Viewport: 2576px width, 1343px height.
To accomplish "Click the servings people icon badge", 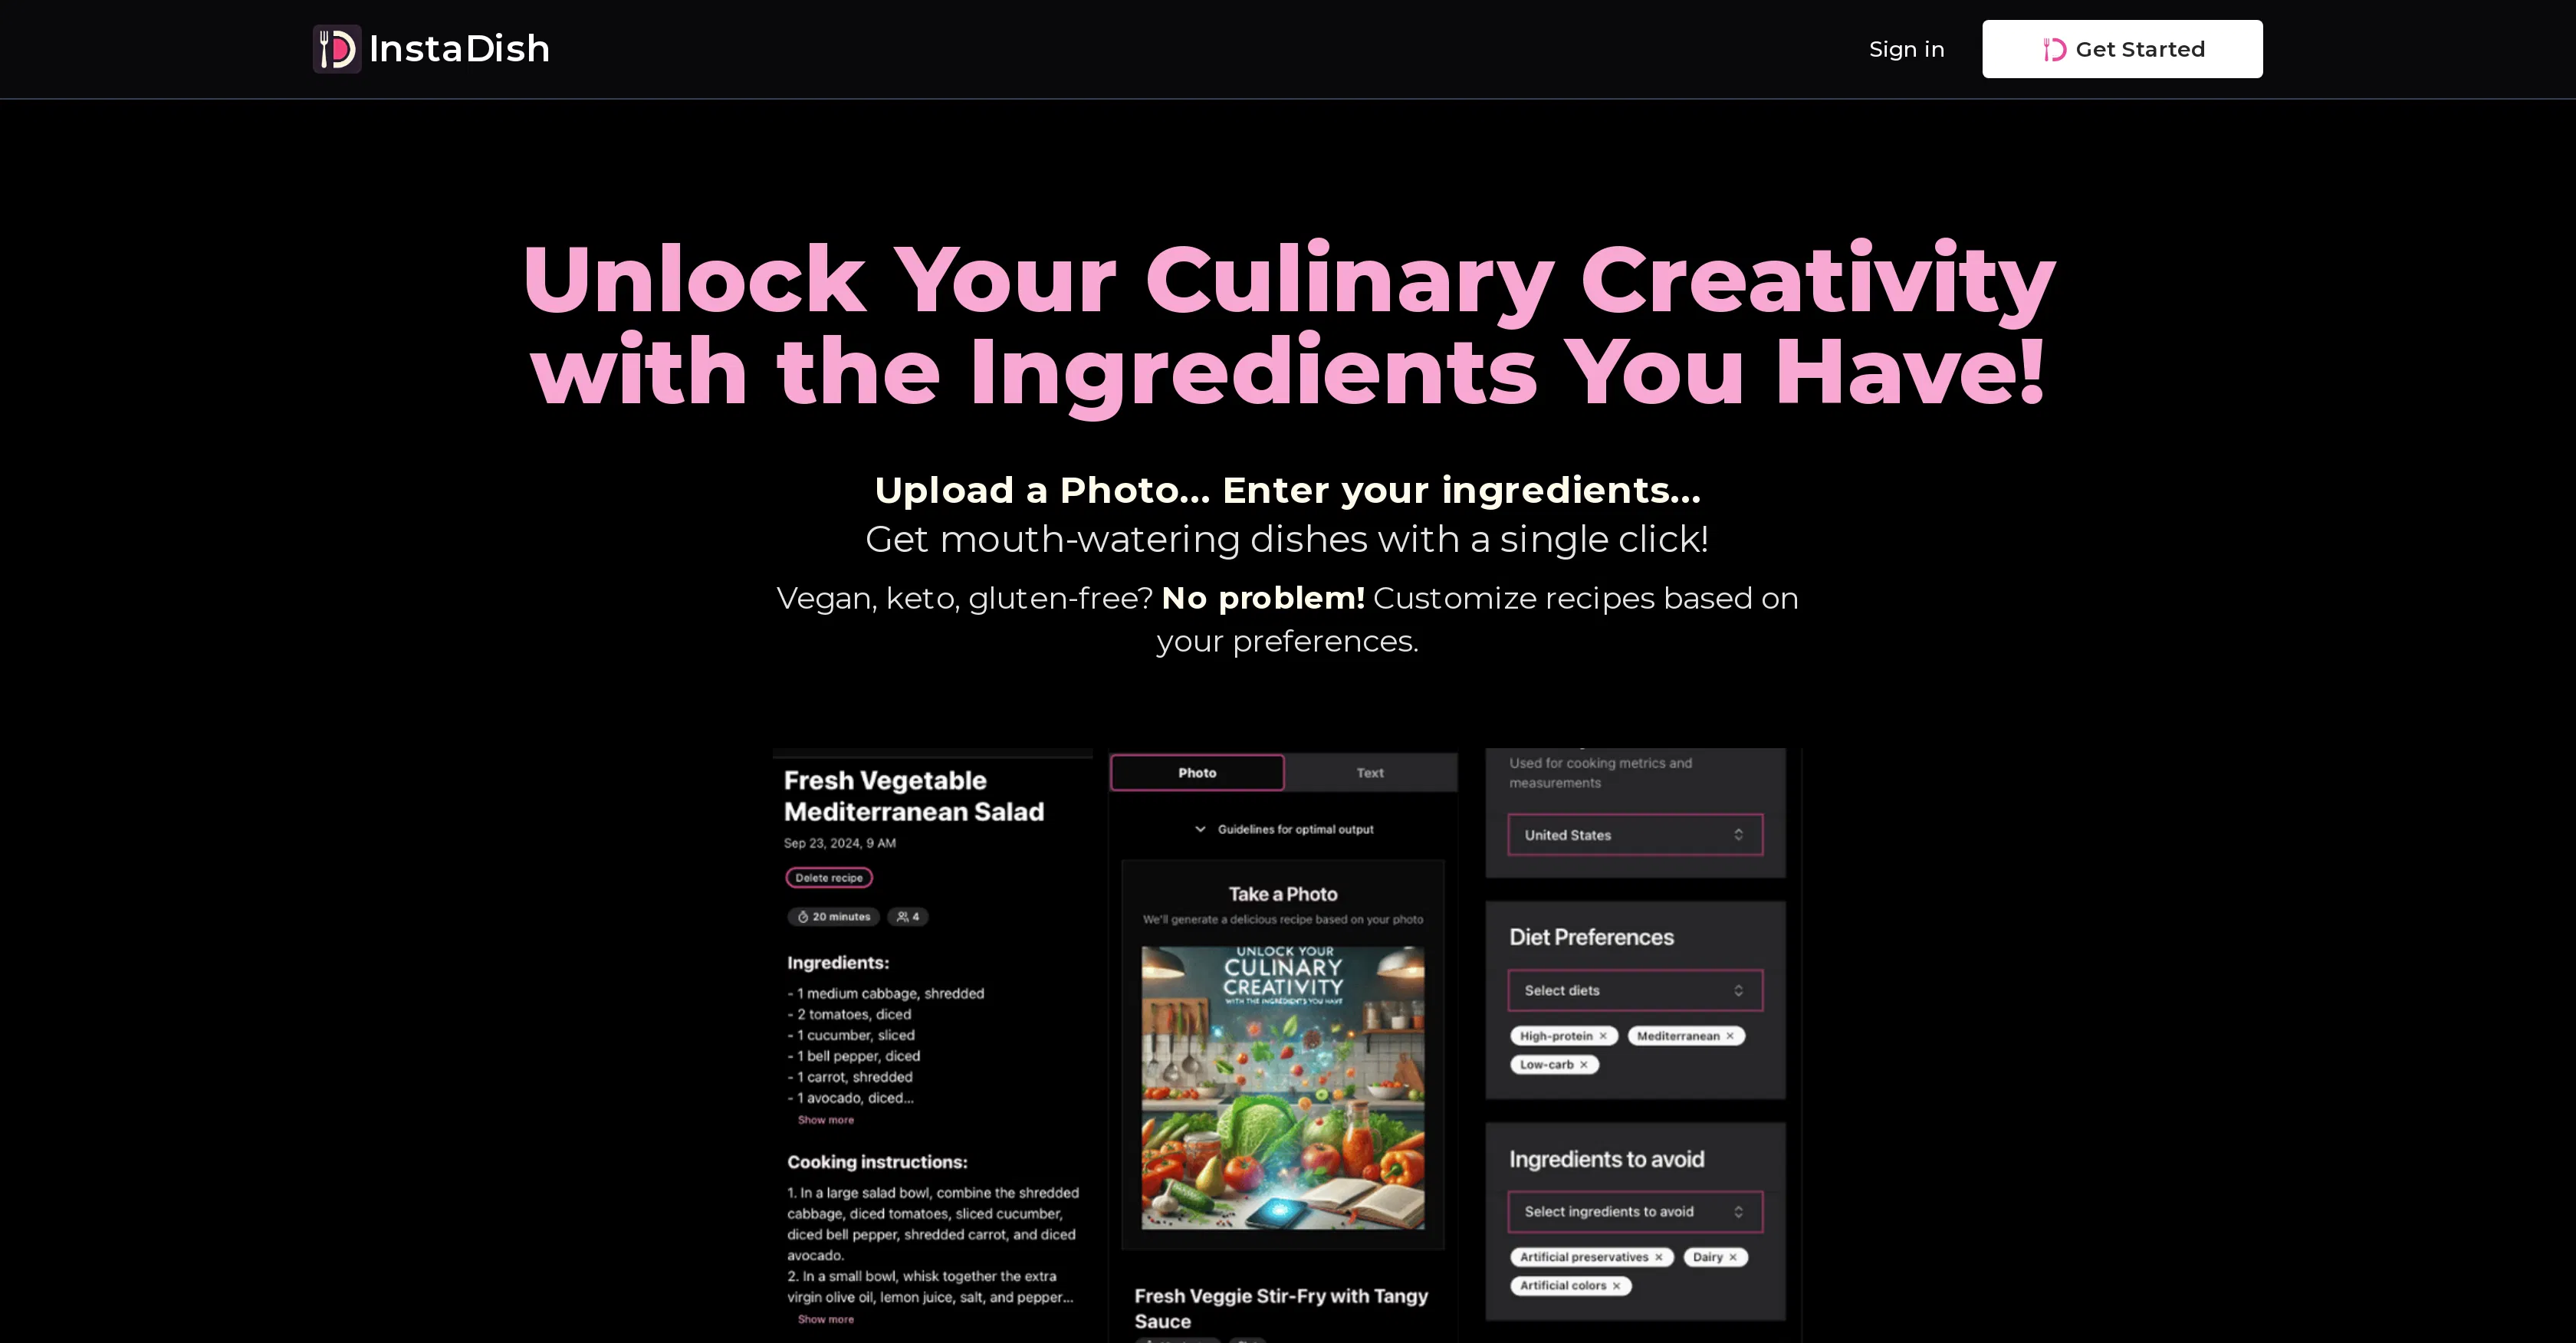I will tap(908, 917).
